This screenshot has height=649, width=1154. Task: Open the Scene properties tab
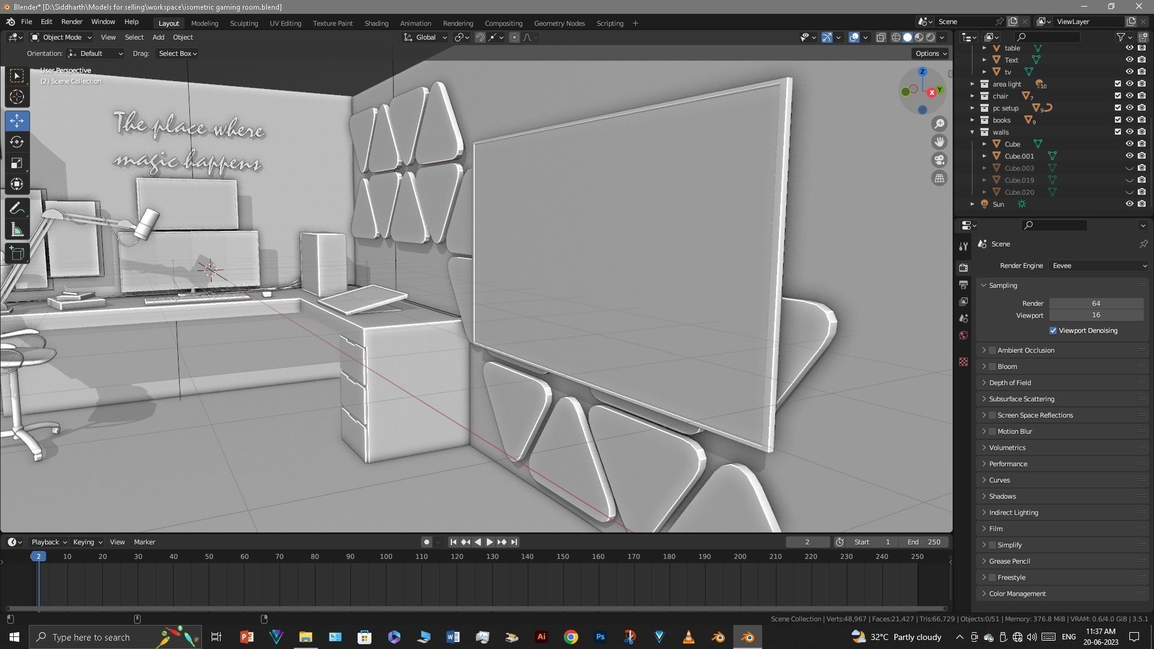coord(963,318)
